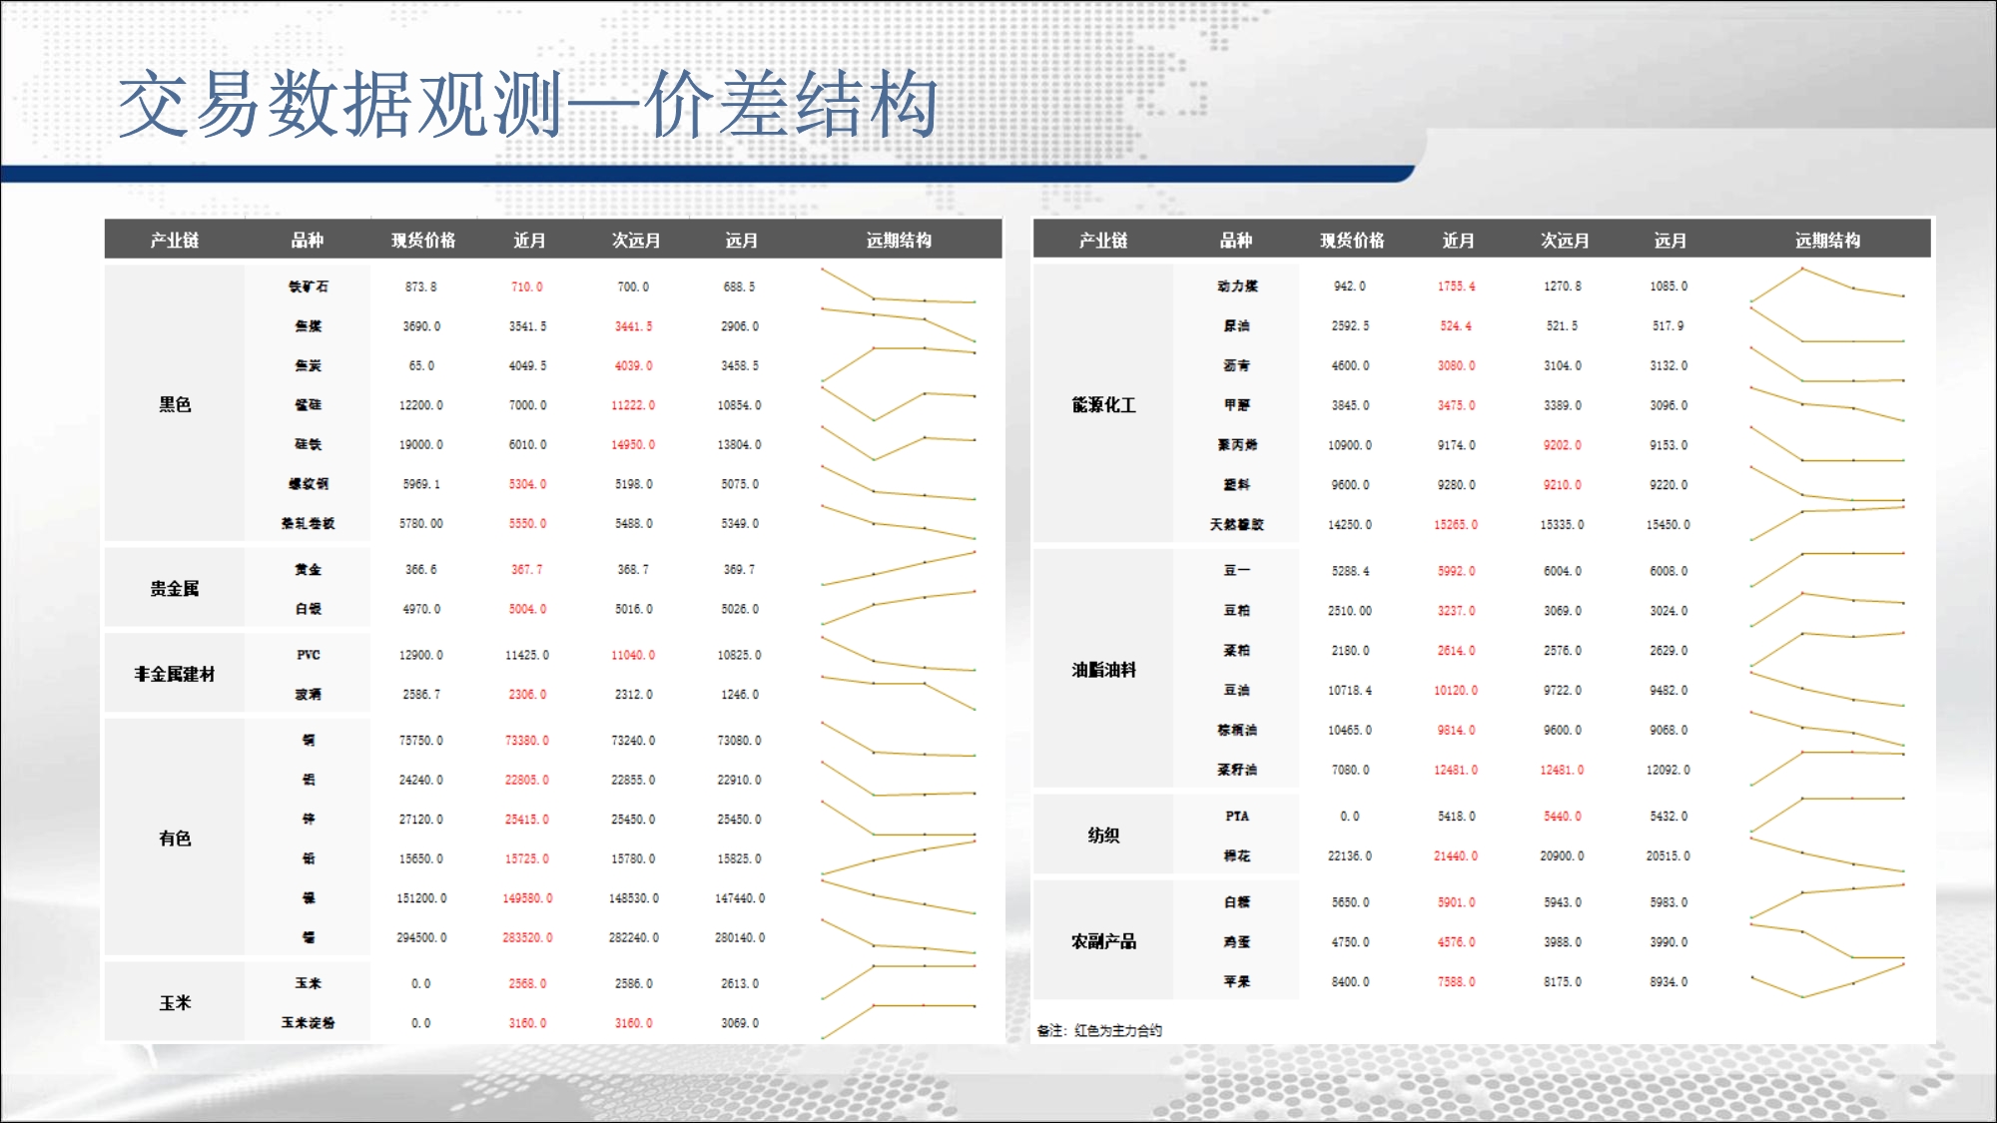Select the red value 3441.5
Screen dimensions: 1997x1123
click(x=634, y=326)
